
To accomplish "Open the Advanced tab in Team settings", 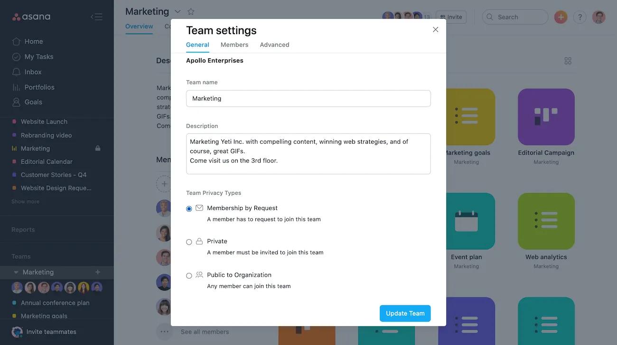I will coord(274,45).
